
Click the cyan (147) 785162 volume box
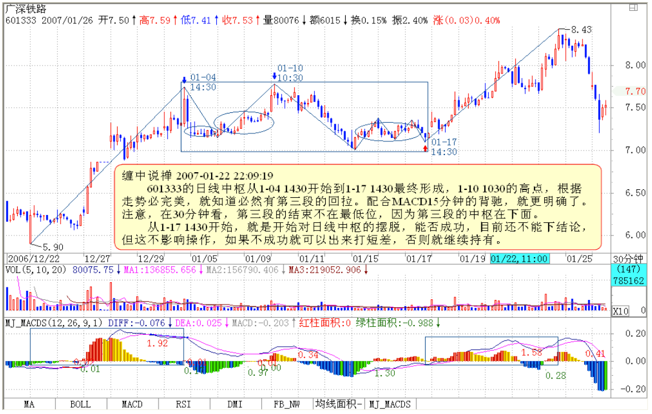click(x=628, y=275)
